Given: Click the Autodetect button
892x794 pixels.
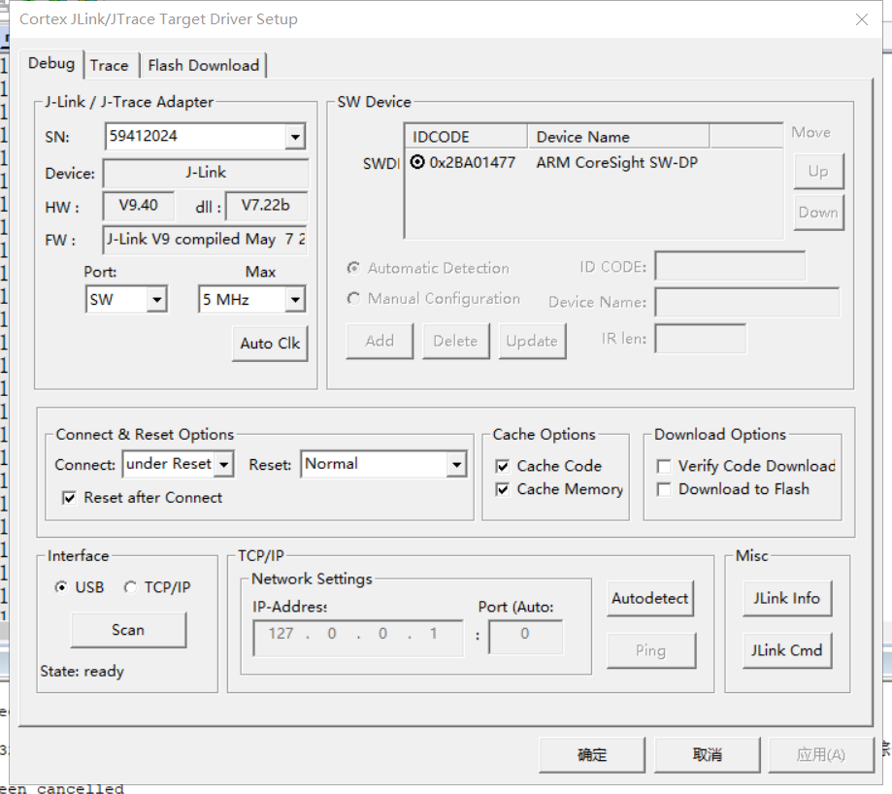Looking at the screenshot, I should pos(650,598).
